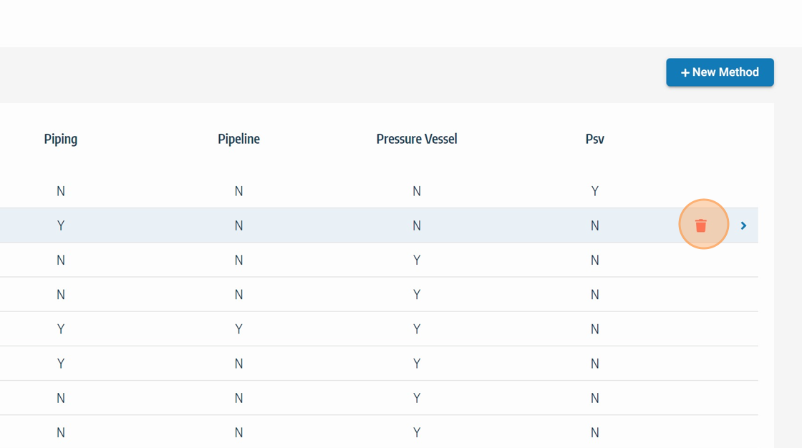Click Psv N value in the highlighted row
Screen dimensions: 802x448
pyautogui.click(x=594, y=225)
